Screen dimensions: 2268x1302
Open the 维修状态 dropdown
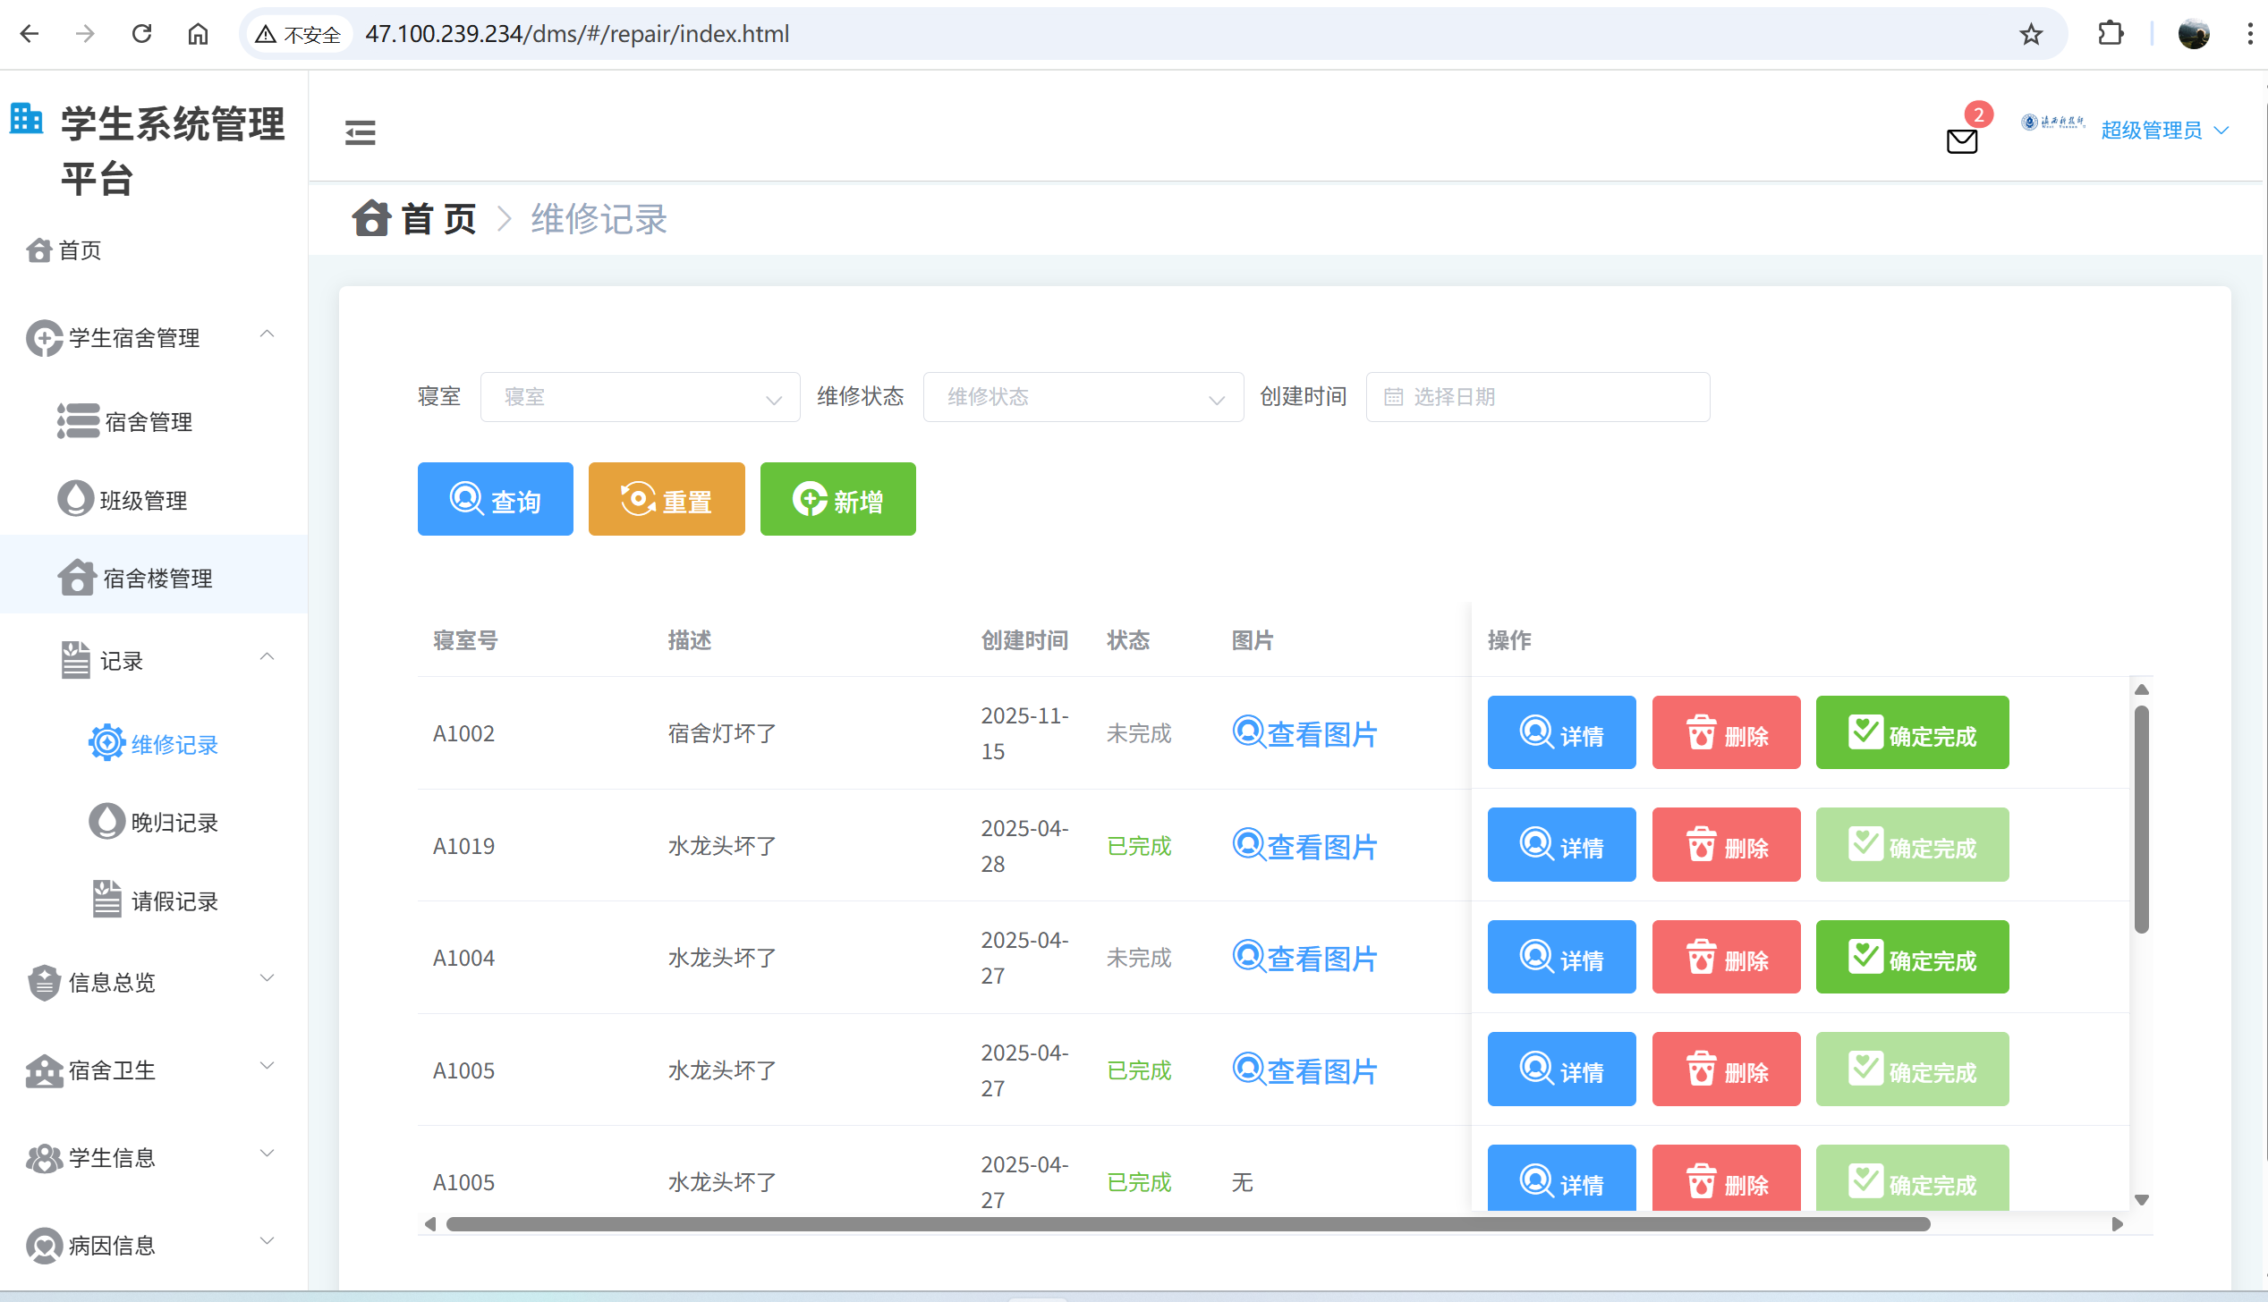[x=1083, y=397]
